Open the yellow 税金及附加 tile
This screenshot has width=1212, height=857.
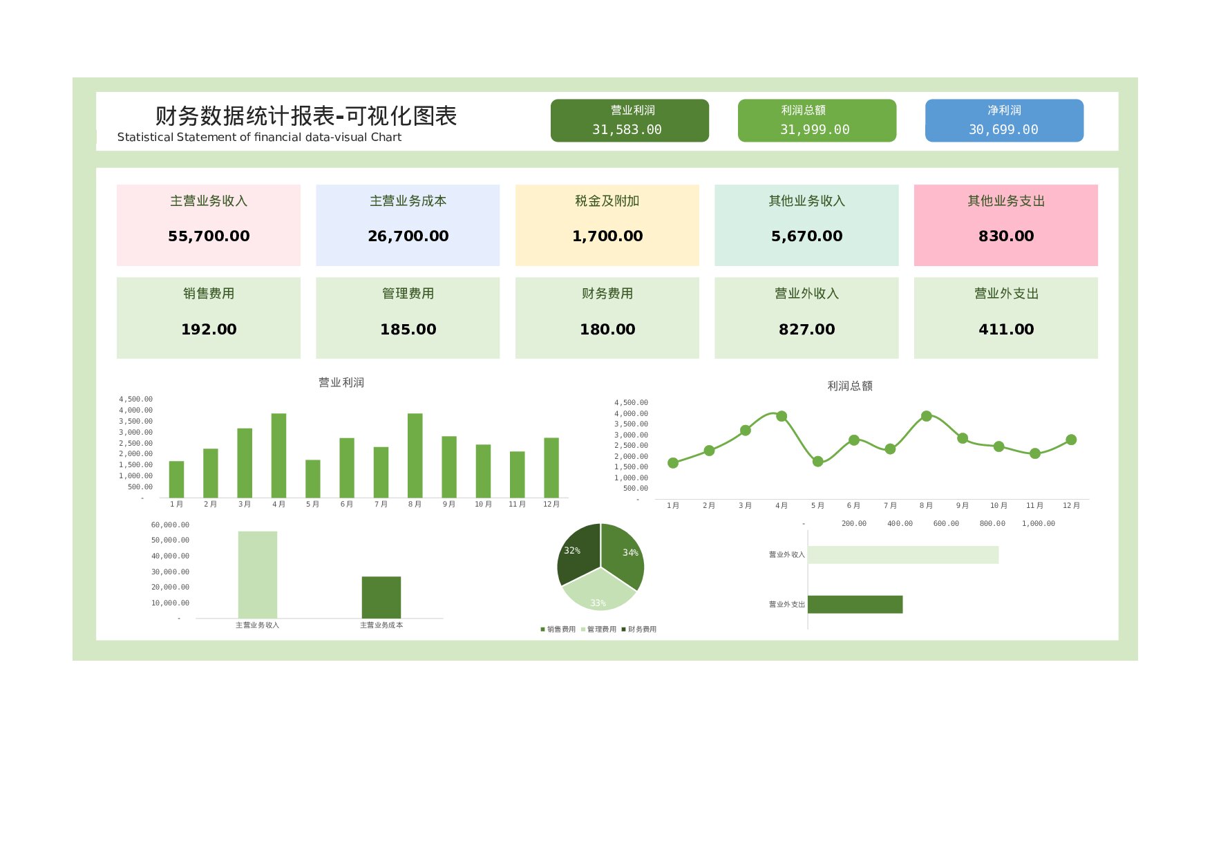[x=607, y=225]
